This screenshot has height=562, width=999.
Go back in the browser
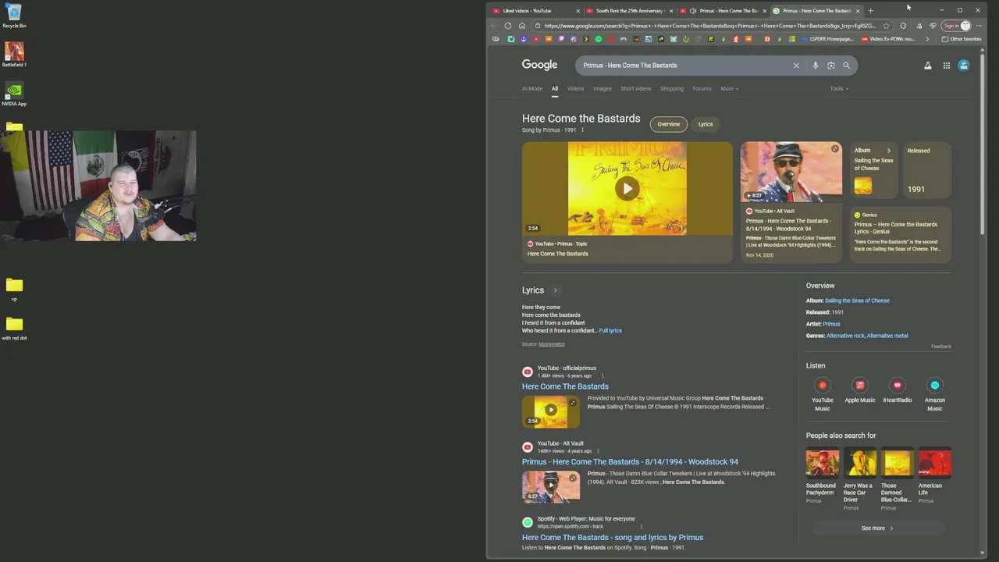494,26
